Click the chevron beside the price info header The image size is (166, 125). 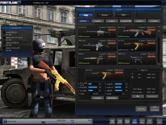(x=138, y=70)
